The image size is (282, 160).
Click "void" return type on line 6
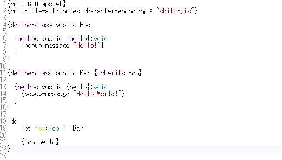pyautogui.click(x=100, y=38)
